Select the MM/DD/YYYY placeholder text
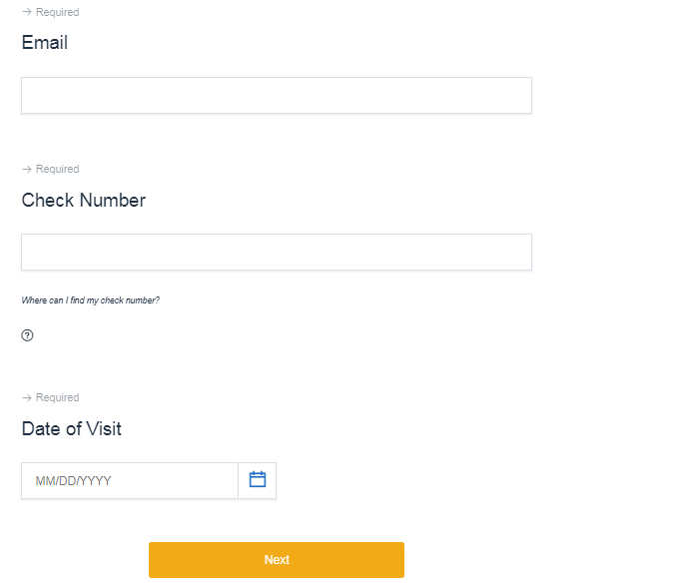The height and width of the screenshot is (588, 676). [x=73, y=481]
